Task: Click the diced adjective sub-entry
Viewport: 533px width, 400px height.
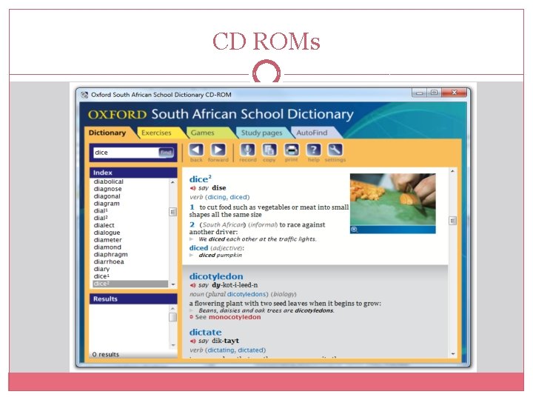Action: (198, 248)
